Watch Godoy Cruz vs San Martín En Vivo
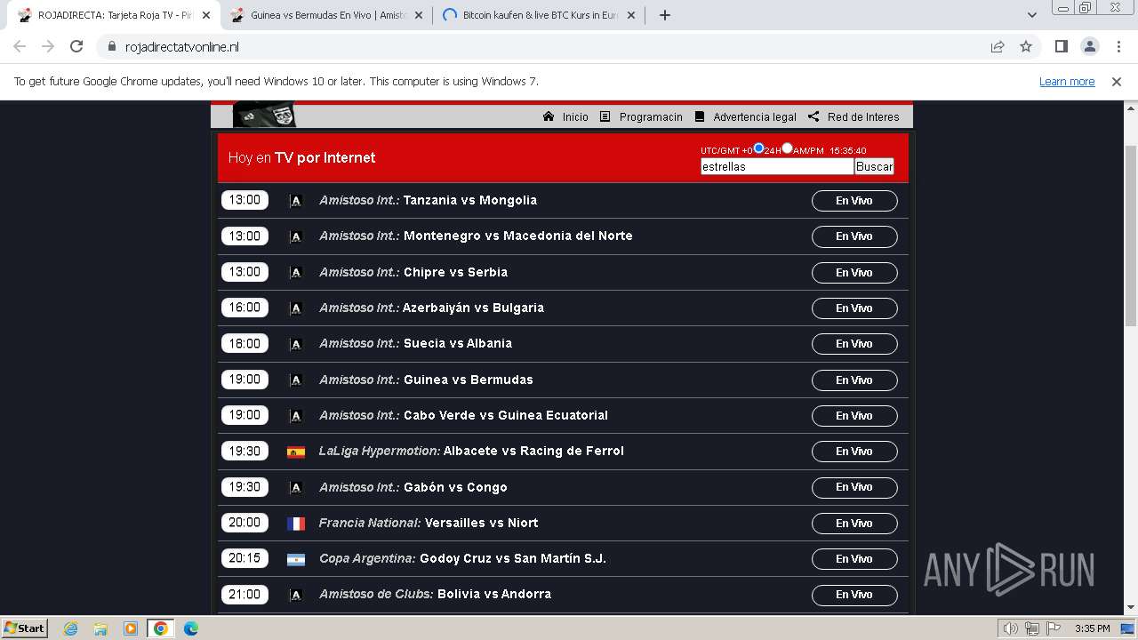 [x=854, y=559]
